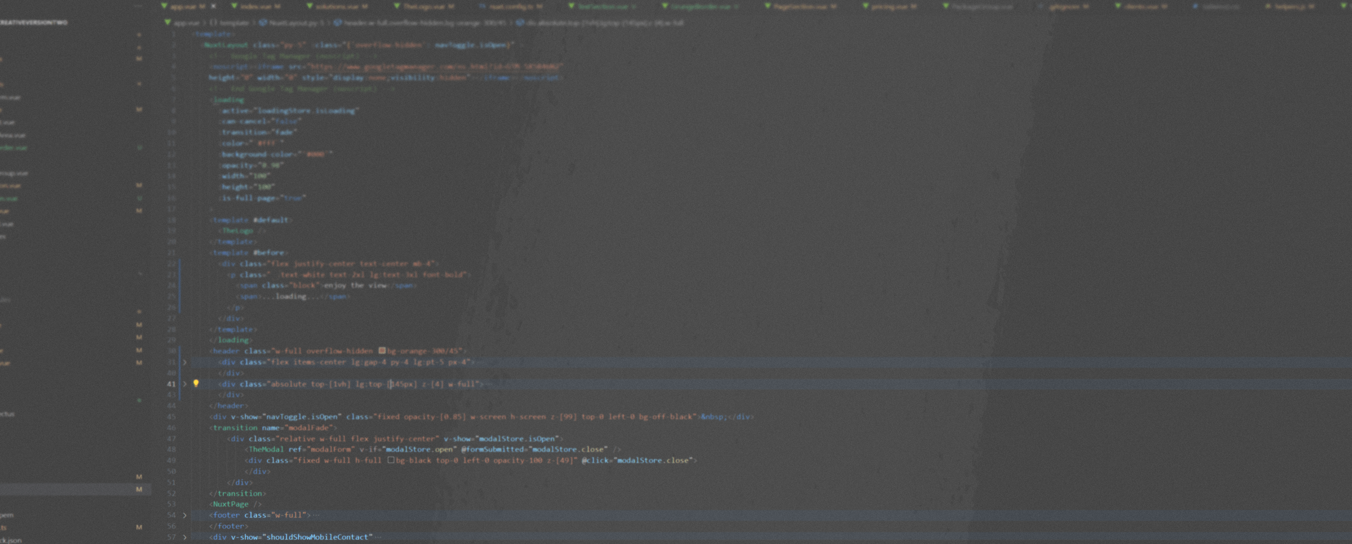This screenshot has width=1352, height=544.
Task: Close the app.vue editor tab
Action: (214, 6)
